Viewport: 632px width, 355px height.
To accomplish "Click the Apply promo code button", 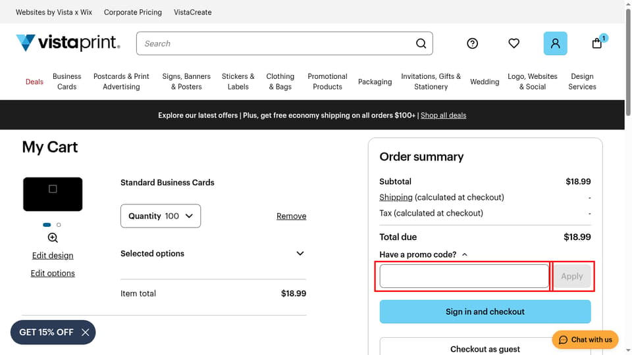I will pos(572,276).
